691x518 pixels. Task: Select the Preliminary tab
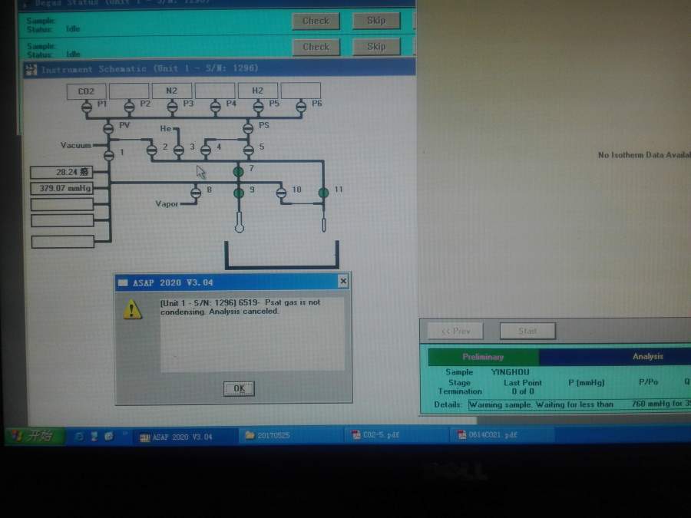coord(483,357)
